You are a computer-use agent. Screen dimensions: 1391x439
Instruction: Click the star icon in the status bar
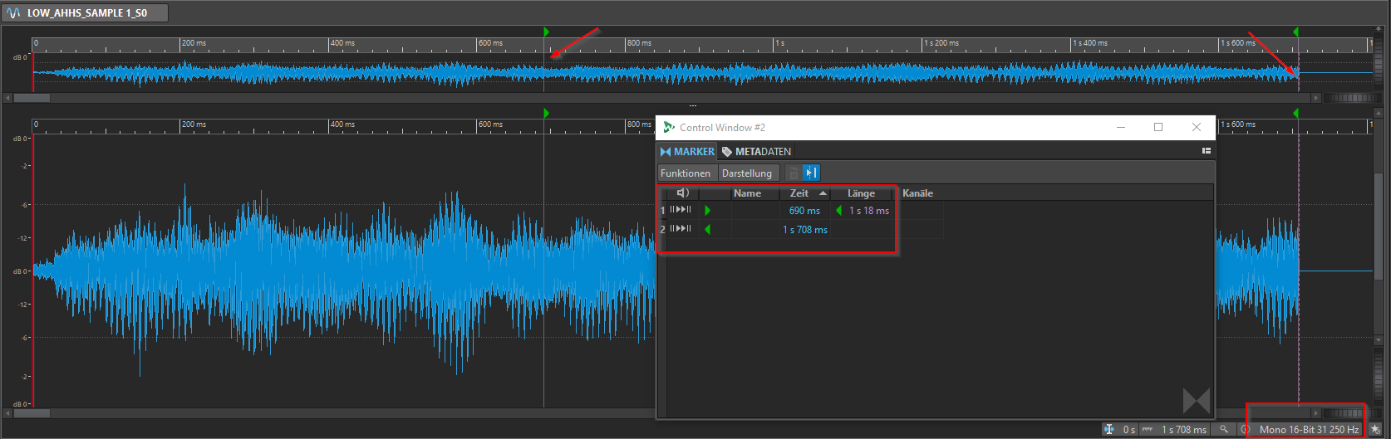click(x=1375, y=429)
